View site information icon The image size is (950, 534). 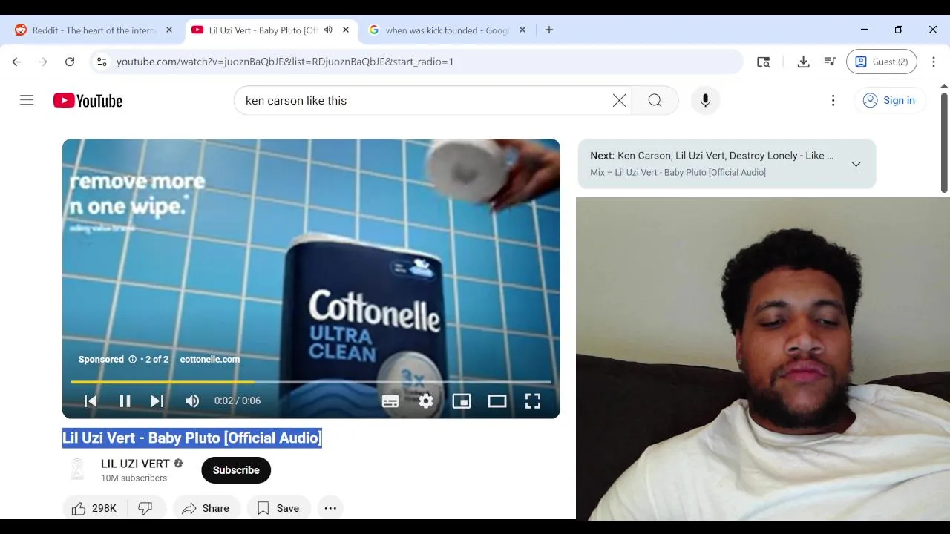[x=102, y=62]
